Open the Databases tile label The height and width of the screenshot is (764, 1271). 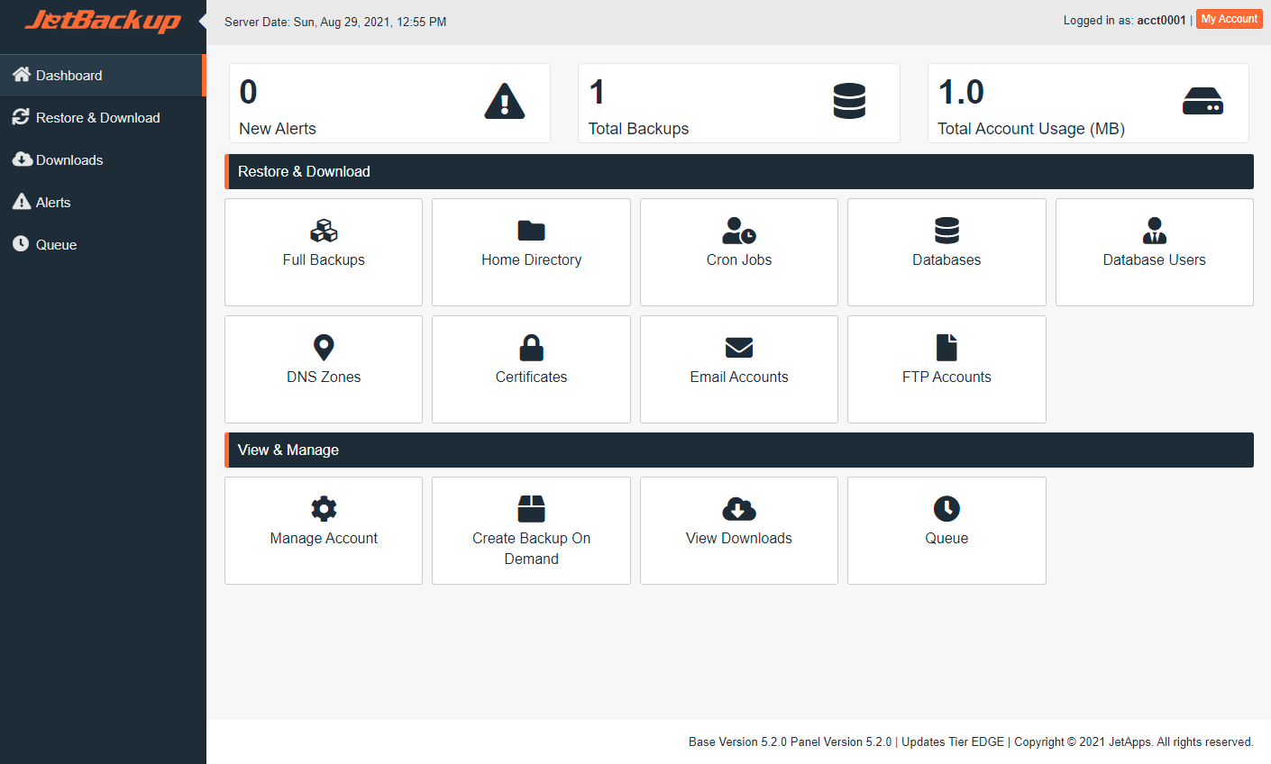(946, 260)
